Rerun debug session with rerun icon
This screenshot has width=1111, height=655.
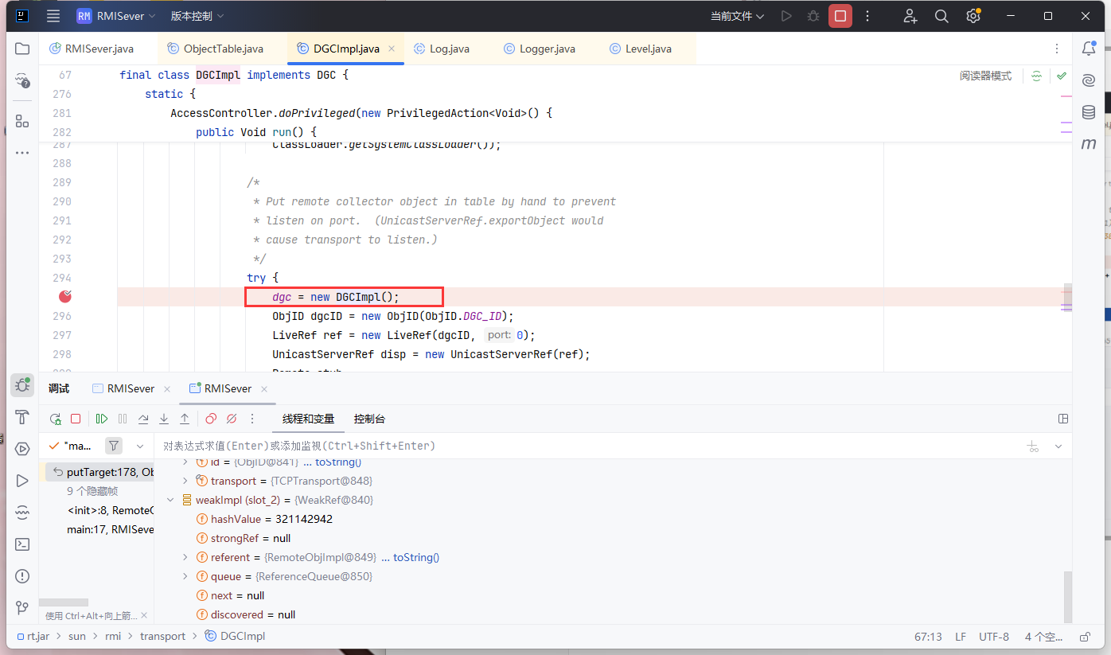(56, 419)
